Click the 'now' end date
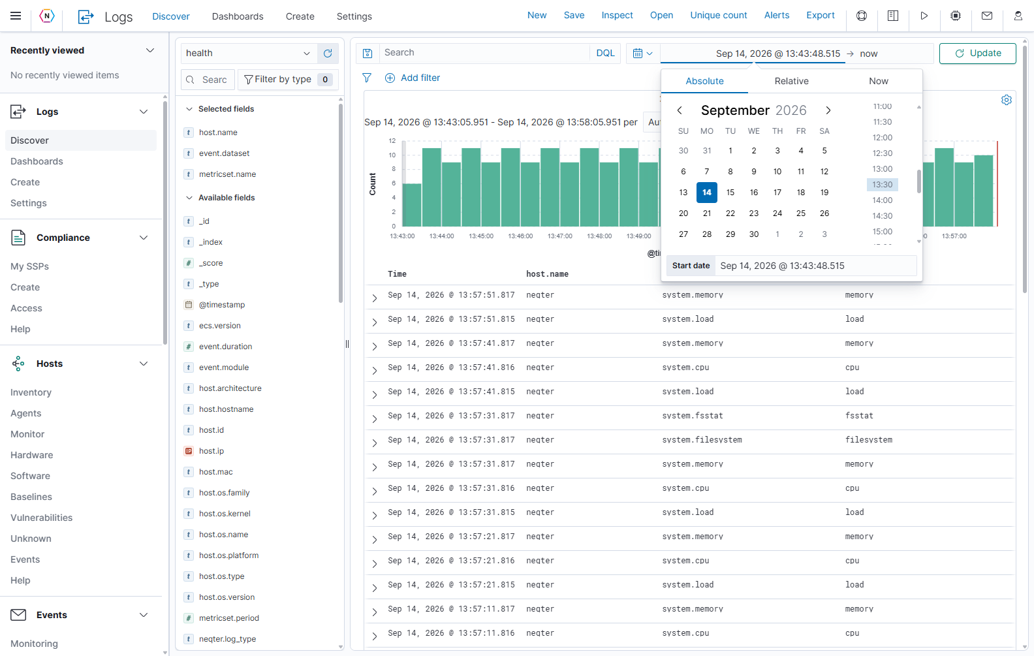 tap(869, 54)
